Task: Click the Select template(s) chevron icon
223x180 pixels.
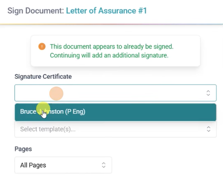Action: 209,129
